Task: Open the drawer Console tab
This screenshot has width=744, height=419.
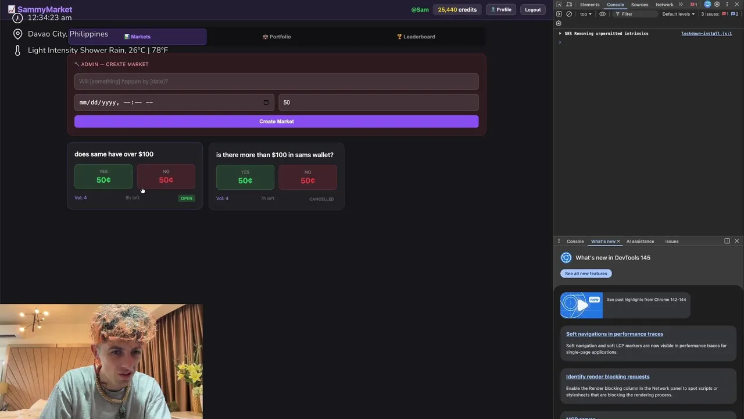Action: (575, 241)
